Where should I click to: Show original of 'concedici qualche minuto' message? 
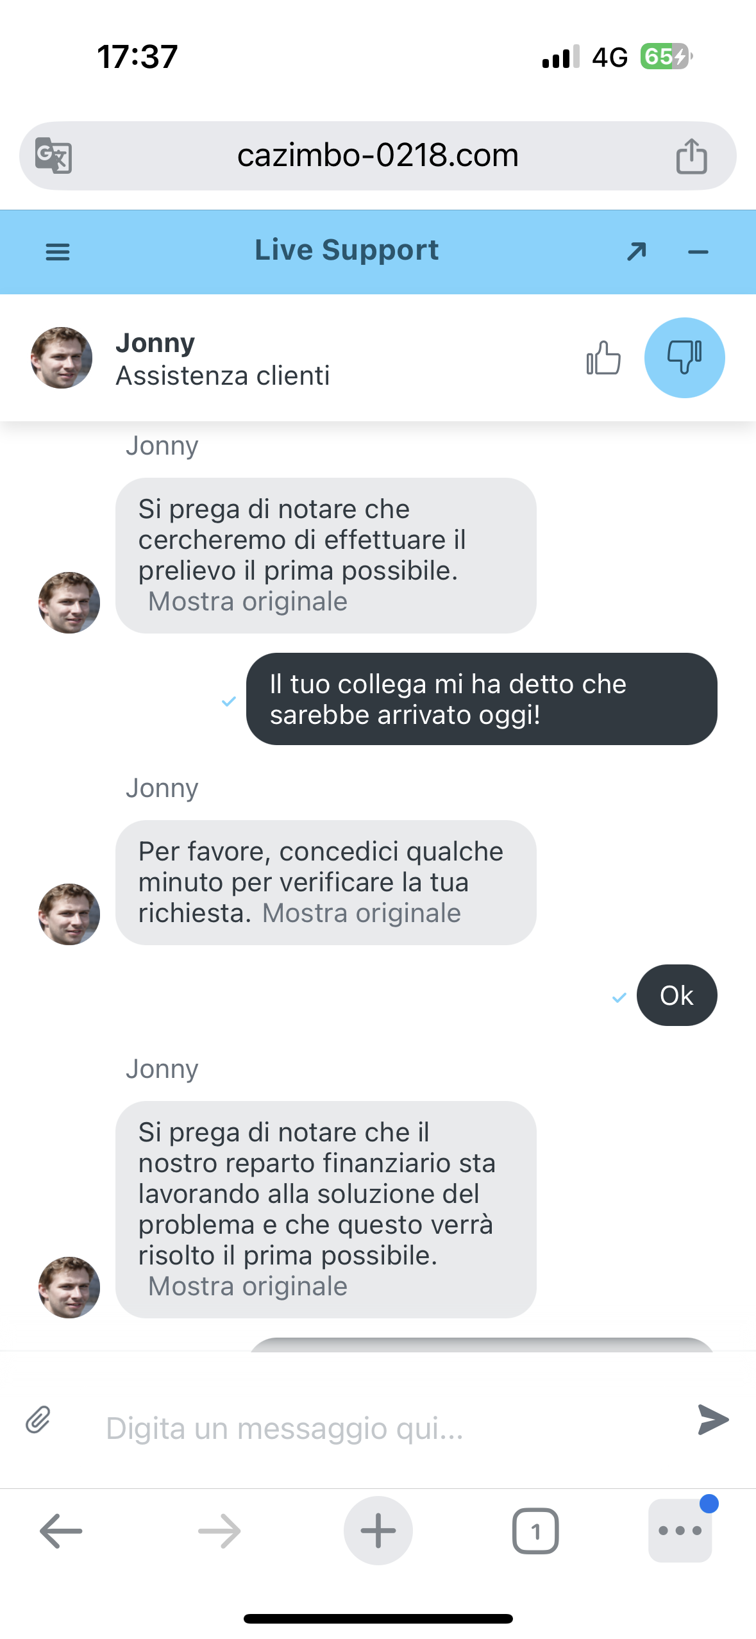point(362,913)
